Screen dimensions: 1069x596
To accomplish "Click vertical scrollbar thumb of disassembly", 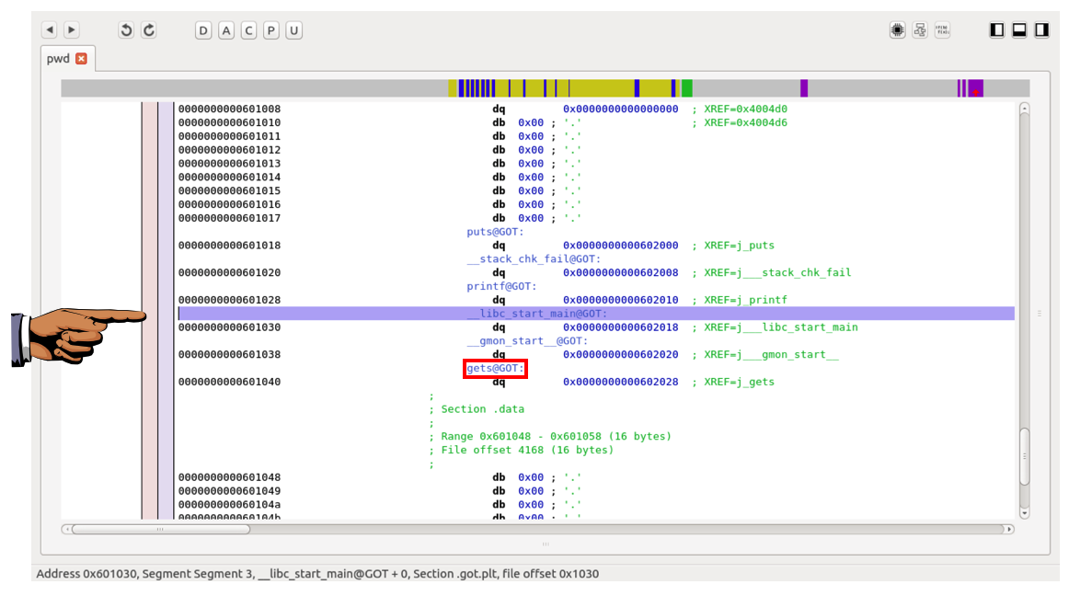I will tap(1024, 456).
